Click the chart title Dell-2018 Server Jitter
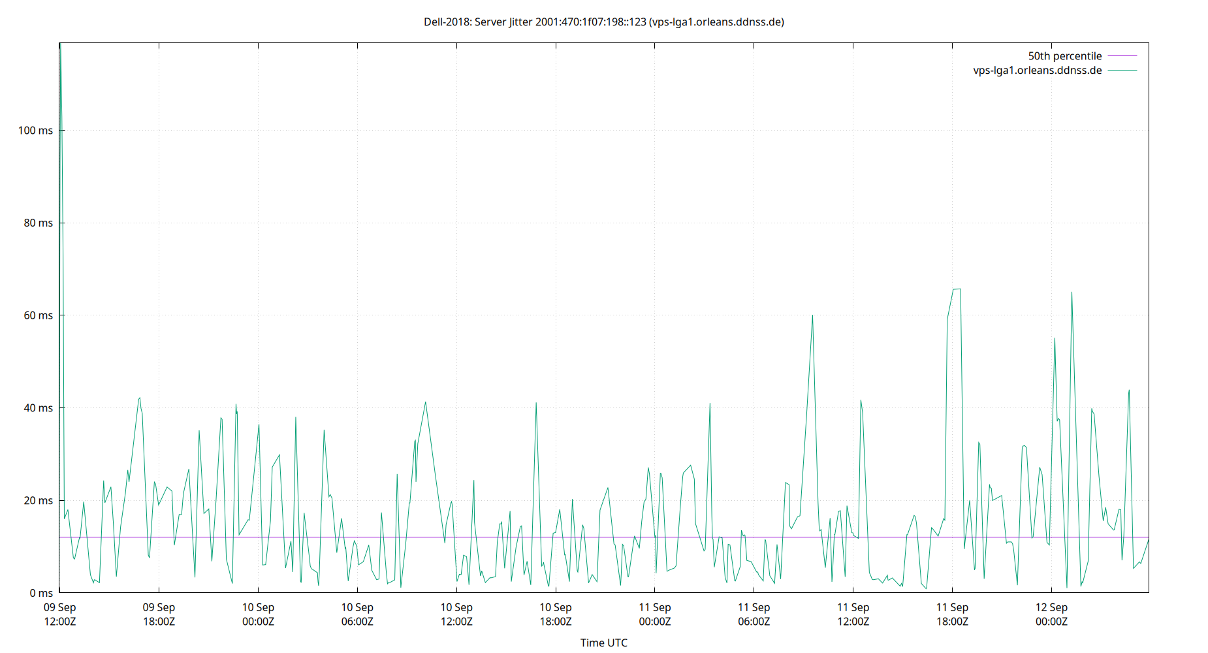Viewport: 1208px width, 653px height. pos(604,22)
